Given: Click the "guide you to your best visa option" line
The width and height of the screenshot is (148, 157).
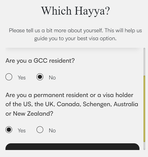Looking at the screenshot, I should point(75,39).
